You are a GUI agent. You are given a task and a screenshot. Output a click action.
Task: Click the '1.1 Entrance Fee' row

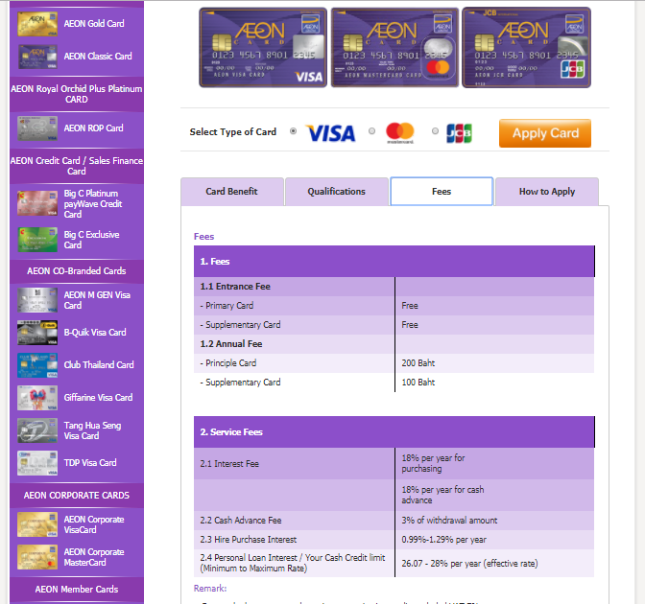click(x=394, y=287)
